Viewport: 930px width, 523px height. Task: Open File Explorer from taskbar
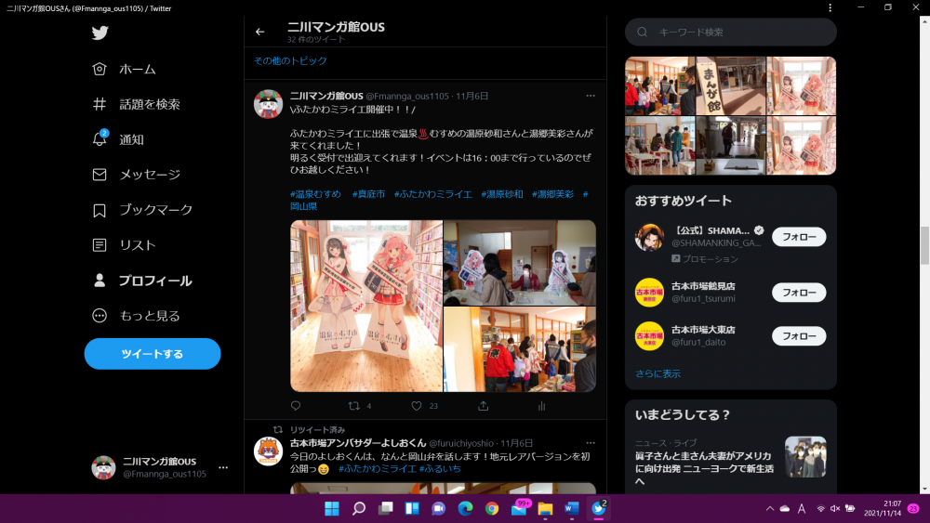point(545,508)
